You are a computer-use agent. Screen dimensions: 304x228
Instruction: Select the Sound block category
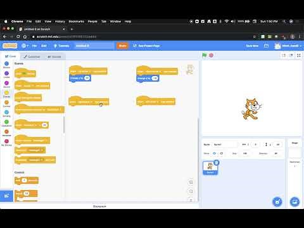6,84
